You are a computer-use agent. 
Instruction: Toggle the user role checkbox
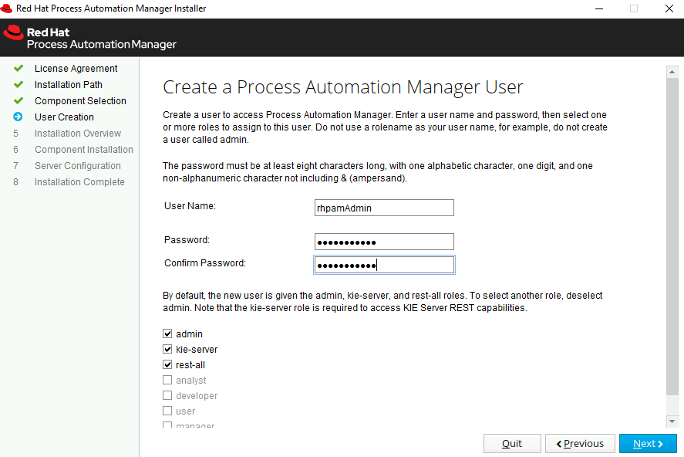point(167,411)
